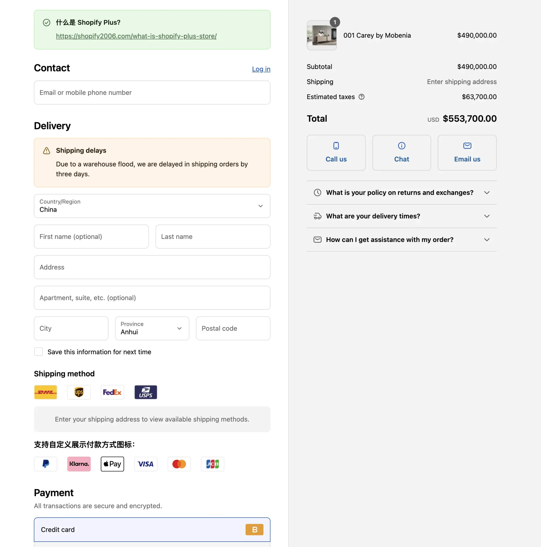The height and width of the screenshot is (547, 541).
Task: Click the Apple Pay icon
Action: coord(112,464)
